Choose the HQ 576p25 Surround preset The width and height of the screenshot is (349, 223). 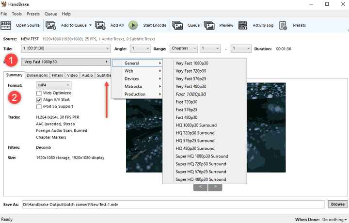205,141
